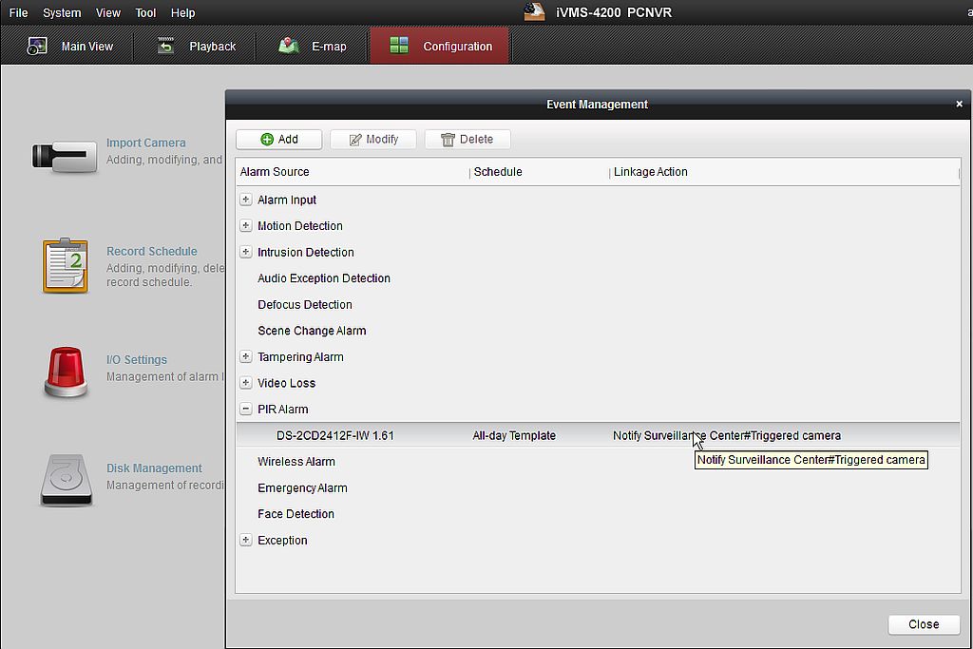Open the I/O Settings link
This screenshot has height=649, width=973.
click(137, 360)
